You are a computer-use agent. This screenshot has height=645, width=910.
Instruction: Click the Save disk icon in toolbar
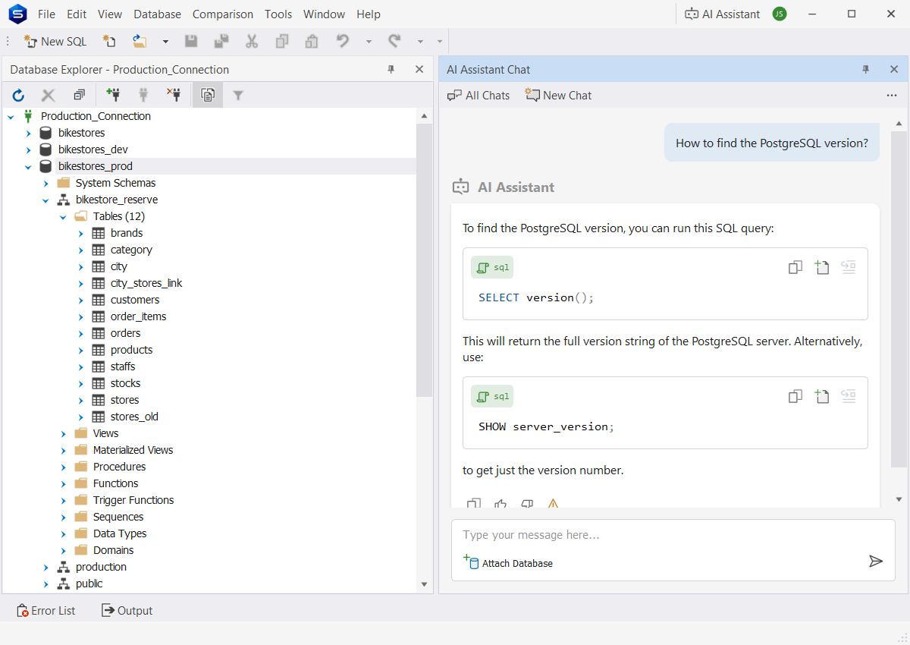[x=192, y=42]
